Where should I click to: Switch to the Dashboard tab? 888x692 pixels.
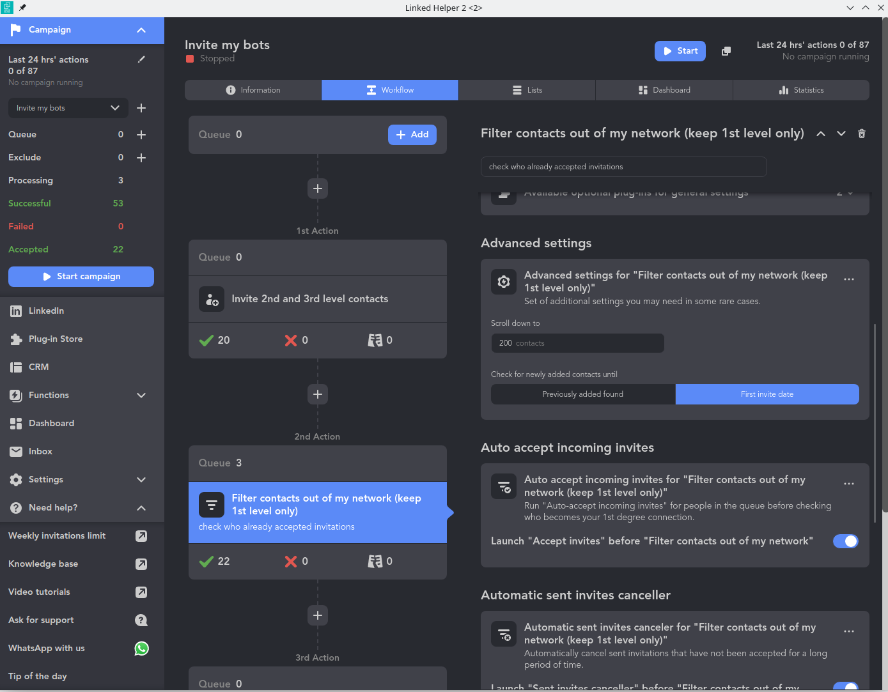coord(664,90)
